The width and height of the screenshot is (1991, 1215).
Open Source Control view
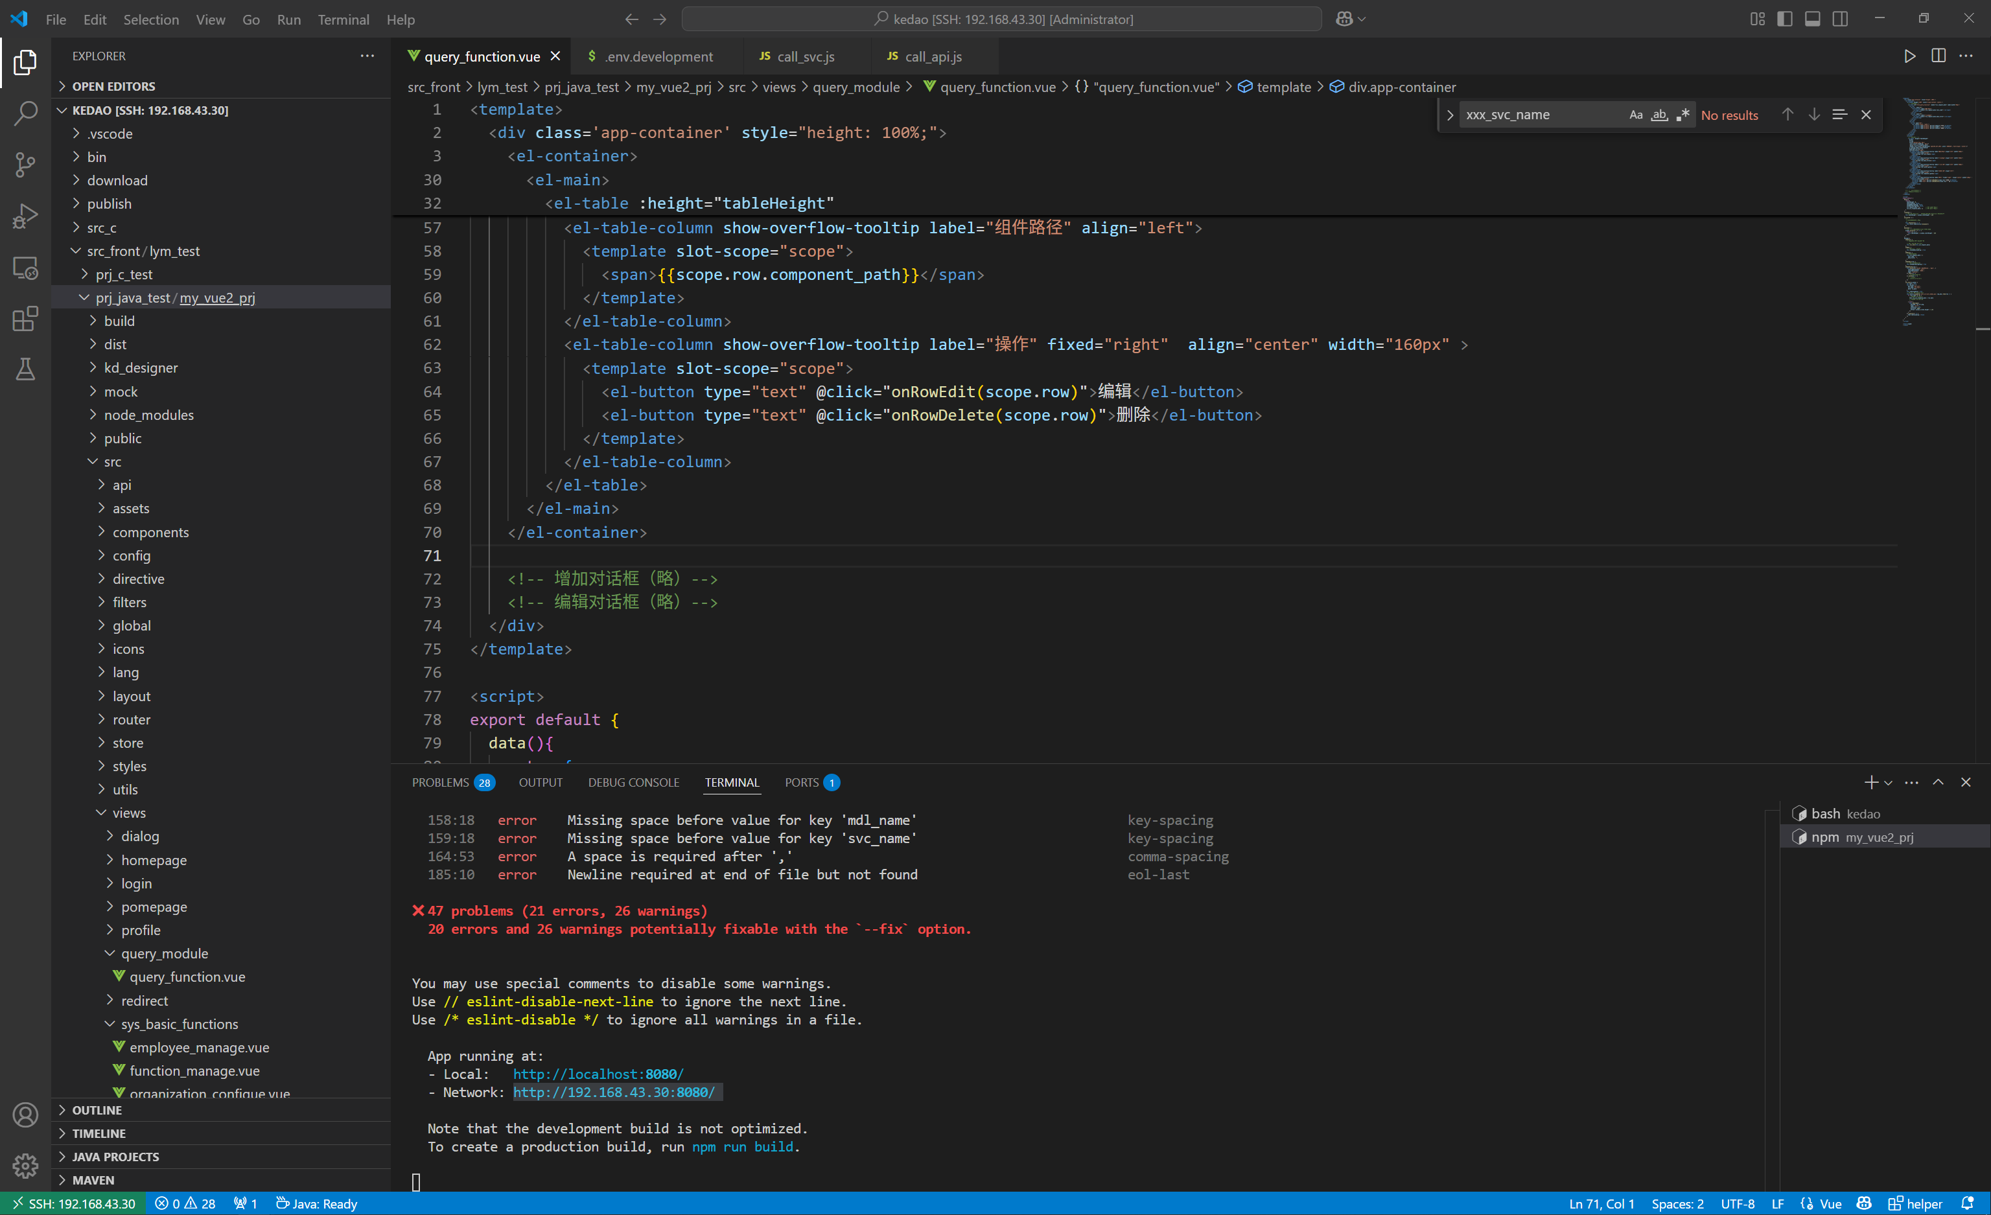click(25, 165)
